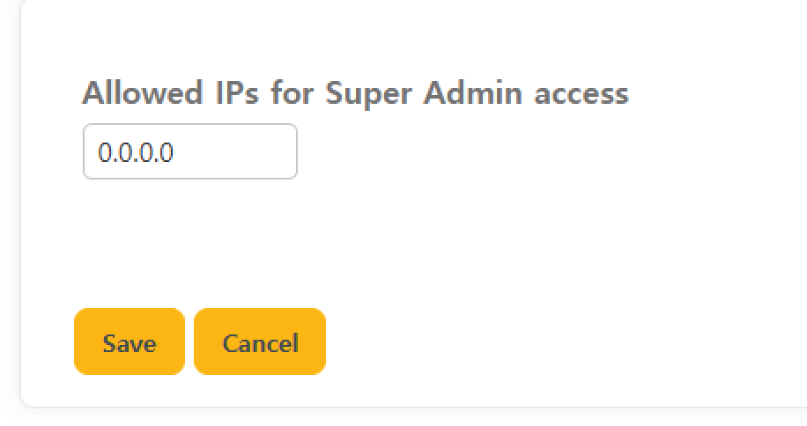Discard changes using Cancel
This screenshot has width=807, height=426.
(x=260, y=342)
